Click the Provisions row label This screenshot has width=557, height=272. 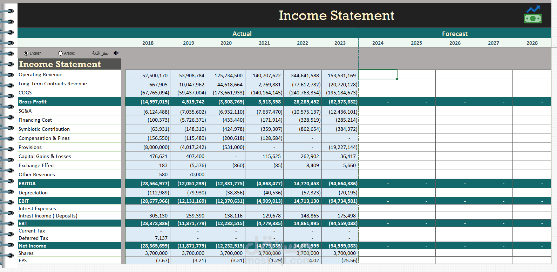[30, 147]
